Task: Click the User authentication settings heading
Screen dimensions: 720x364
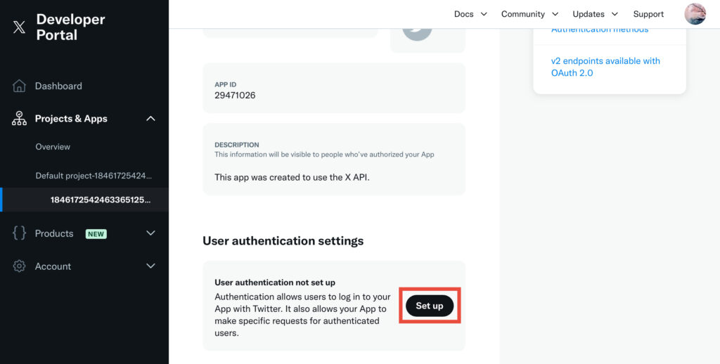Action: pyautogui.click(x=283, y=240)
